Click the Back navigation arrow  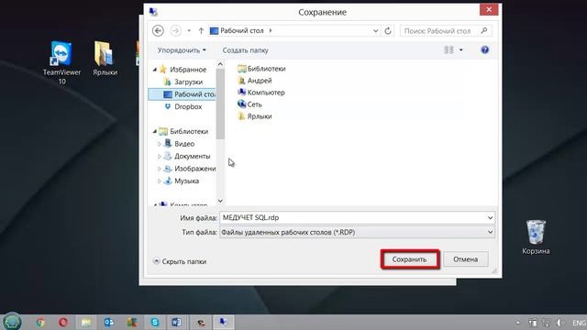[158, 30]
